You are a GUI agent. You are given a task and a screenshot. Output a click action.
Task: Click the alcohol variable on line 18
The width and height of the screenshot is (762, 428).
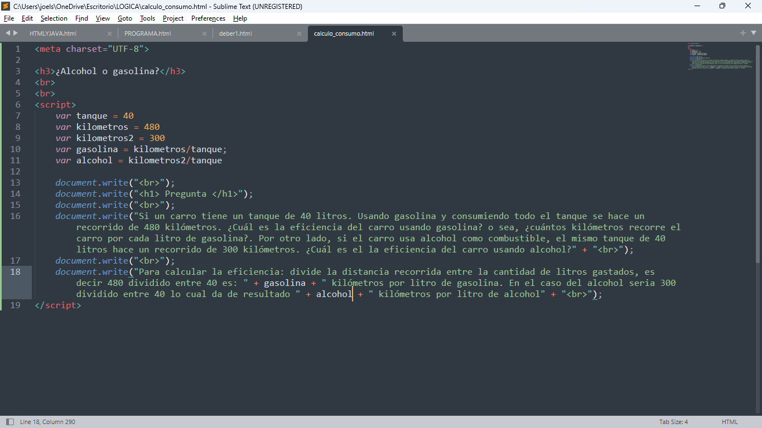coord(335,294)
